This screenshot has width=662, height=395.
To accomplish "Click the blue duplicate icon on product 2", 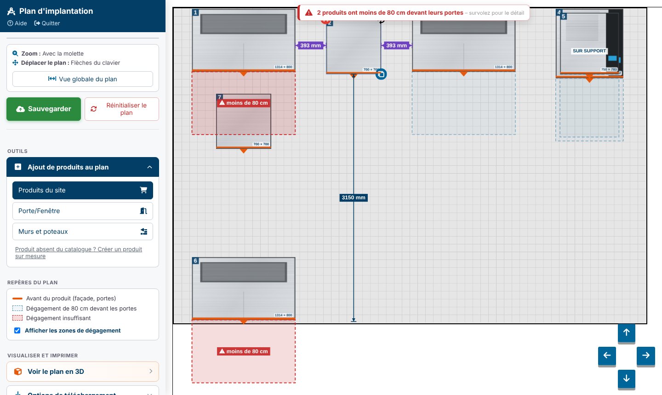I will pos(381,74).
